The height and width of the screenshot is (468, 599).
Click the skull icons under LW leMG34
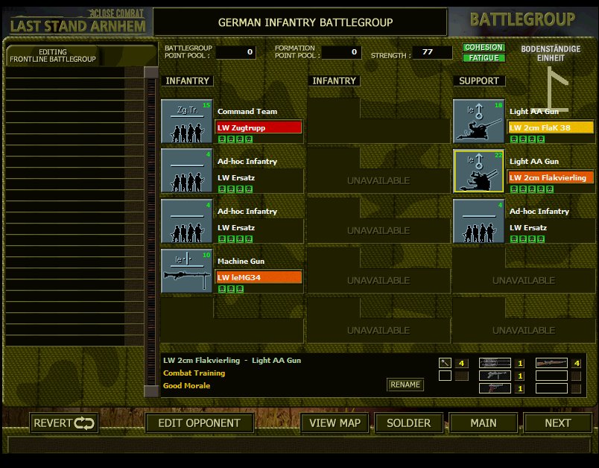(231, 289)
